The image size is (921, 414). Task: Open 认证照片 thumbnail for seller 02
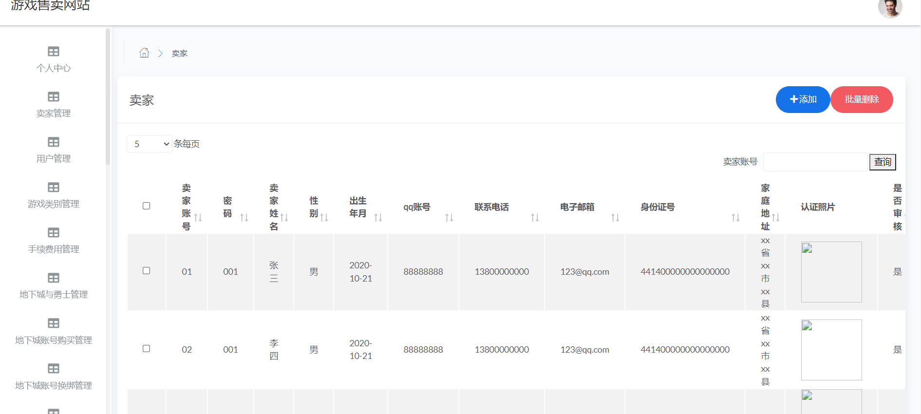(831, 350)
